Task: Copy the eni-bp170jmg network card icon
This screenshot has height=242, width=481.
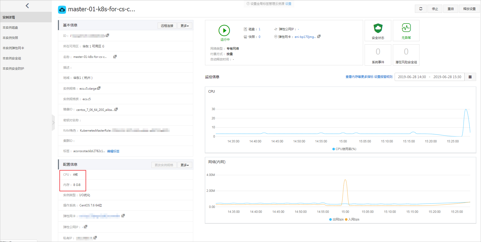Action: (x=319, y=36)
